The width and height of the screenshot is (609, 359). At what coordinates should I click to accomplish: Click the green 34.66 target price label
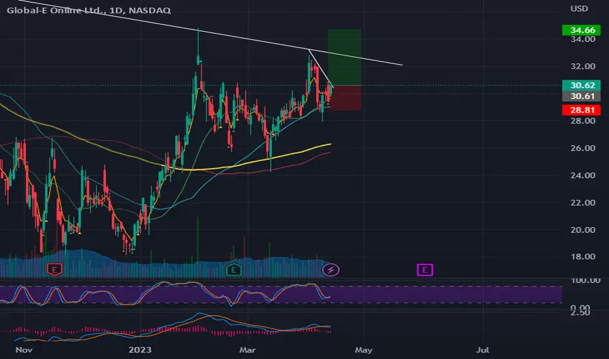(x=581, y=30)
